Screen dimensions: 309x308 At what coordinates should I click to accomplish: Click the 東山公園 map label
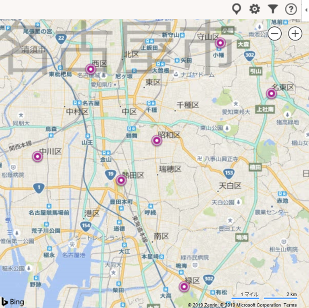(x=212, y=128)
